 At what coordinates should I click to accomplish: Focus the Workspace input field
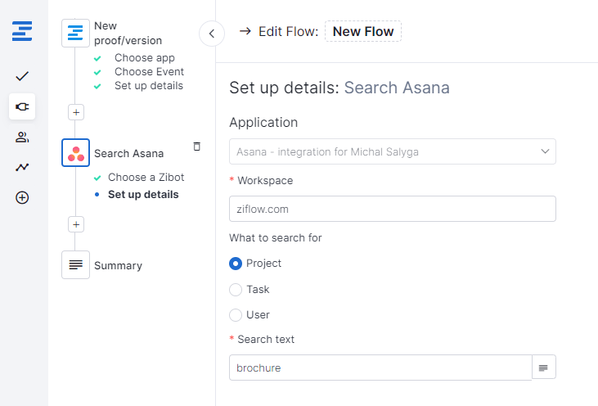(393, 209)
